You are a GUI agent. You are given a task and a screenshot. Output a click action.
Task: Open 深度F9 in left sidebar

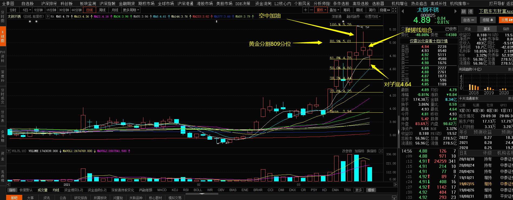coord(3,76)
